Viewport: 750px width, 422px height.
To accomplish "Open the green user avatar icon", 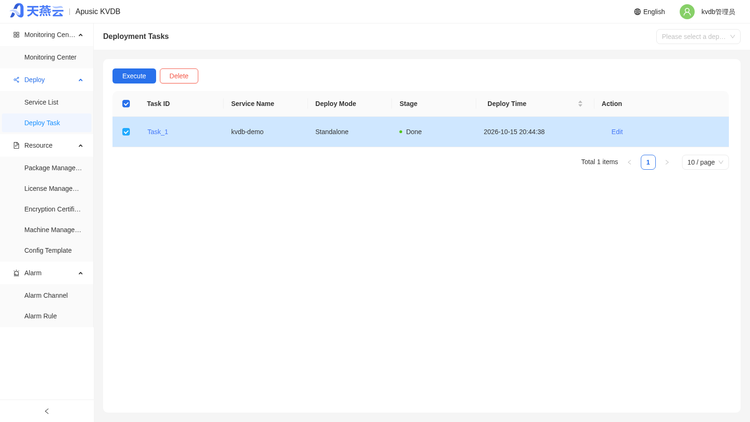I will (x=687, y=12).
